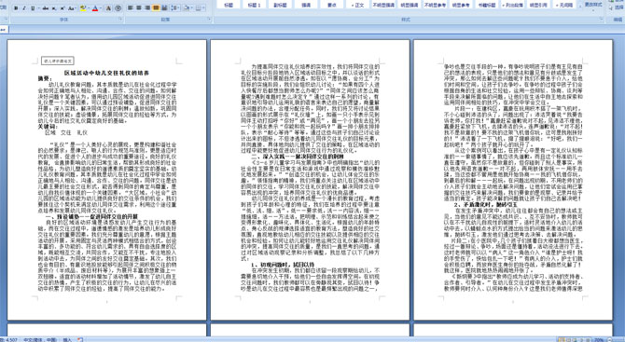The image size is (625, 342).
Task: Apply the 无间隔 style
Action: click(x=564, y=5)
